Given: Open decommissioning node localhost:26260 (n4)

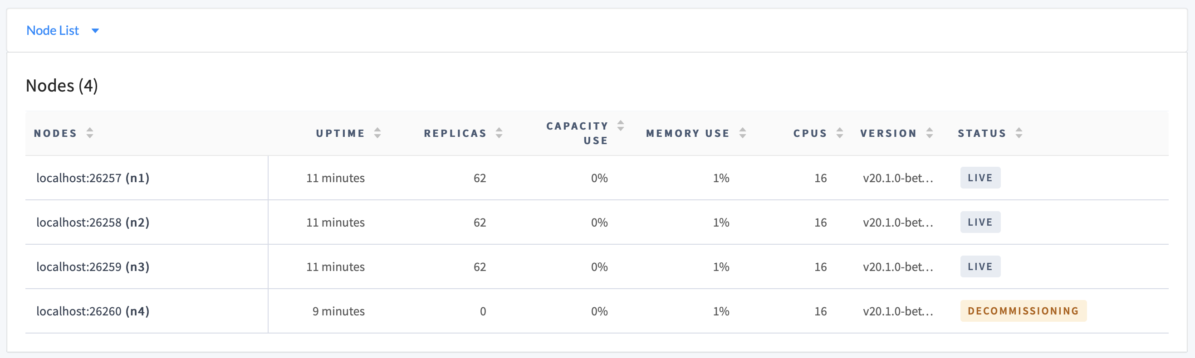Looking at the screenshot, I should pyautogui.click(x=93, y=312).
